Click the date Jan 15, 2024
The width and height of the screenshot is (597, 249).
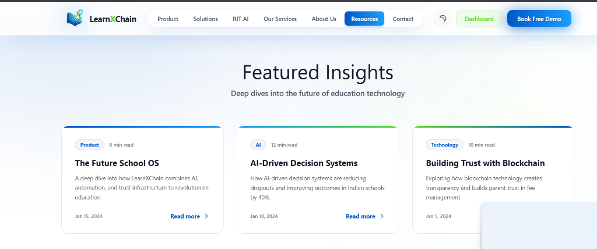click(89, 216)
